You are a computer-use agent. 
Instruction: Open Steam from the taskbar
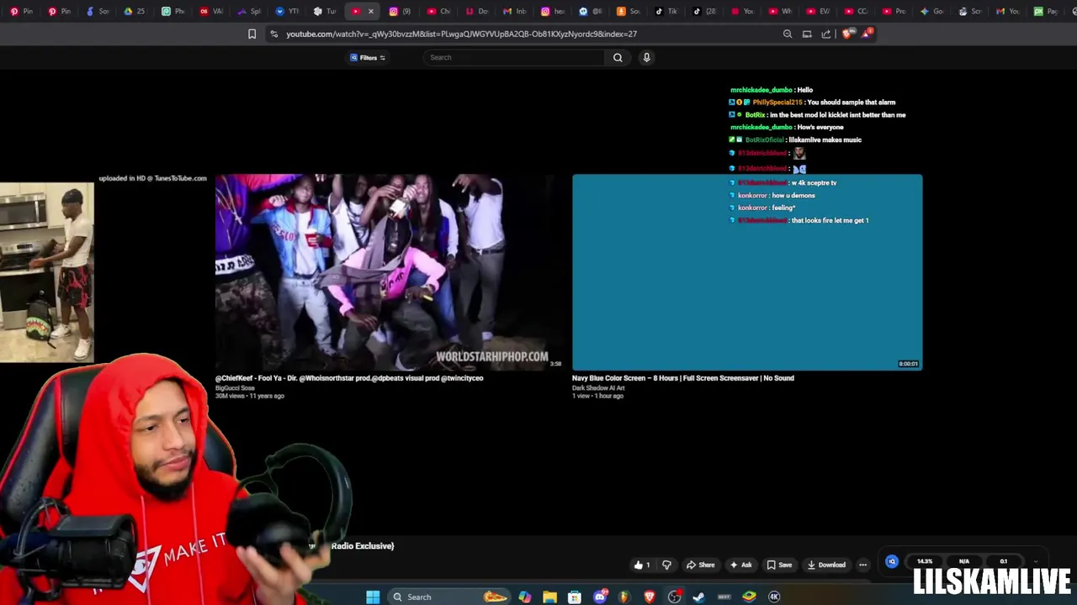699,597
